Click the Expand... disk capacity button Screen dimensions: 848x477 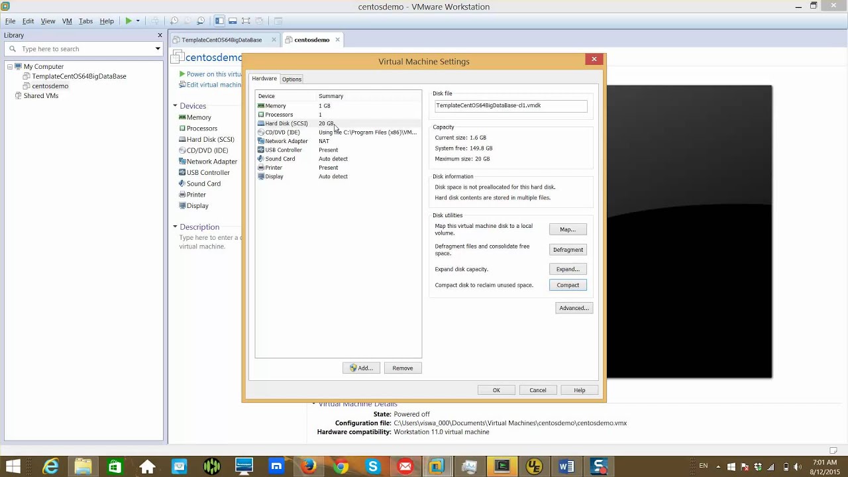568,269
